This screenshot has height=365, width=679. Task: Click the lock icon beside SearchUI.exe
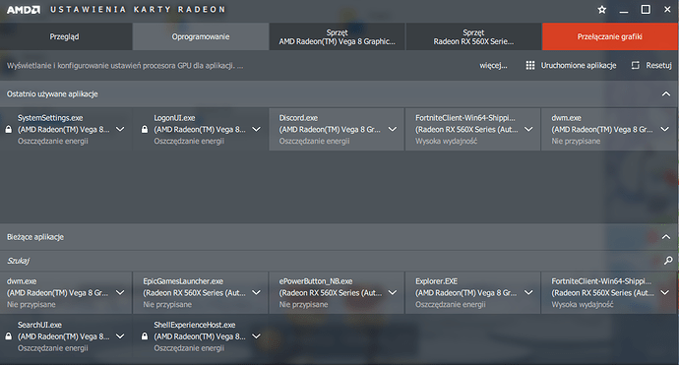tap(8, 336)
